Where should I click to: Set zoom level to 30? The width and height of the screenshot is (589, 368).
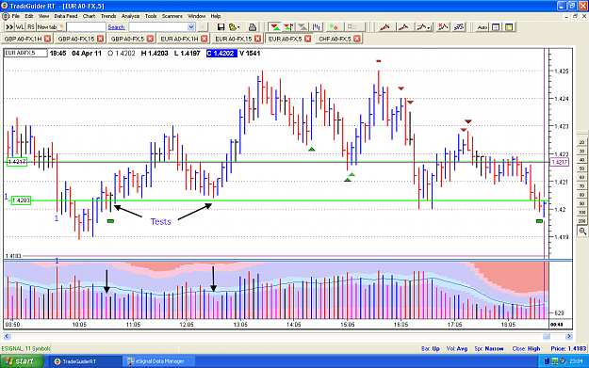pyautogui.click(x=581, y=152)
